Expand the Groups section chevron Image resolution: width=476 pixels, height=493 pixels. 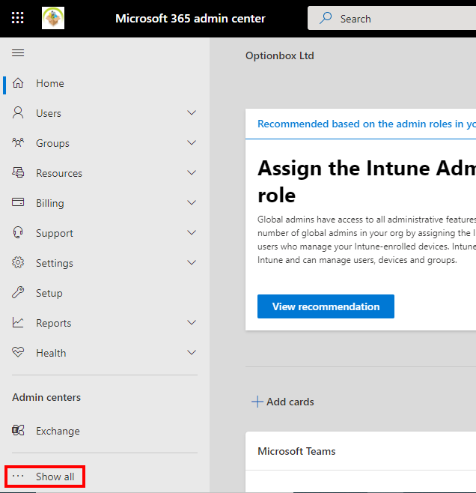pyautogui.click(x=192, y=143)
